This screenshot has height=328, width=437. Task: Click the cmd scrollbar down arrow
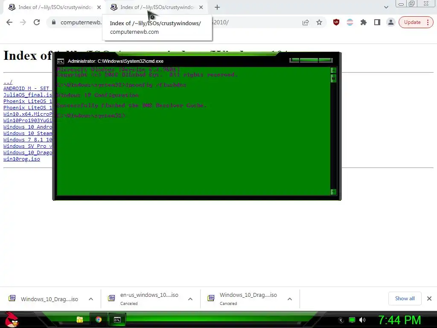tap(333, 192)
